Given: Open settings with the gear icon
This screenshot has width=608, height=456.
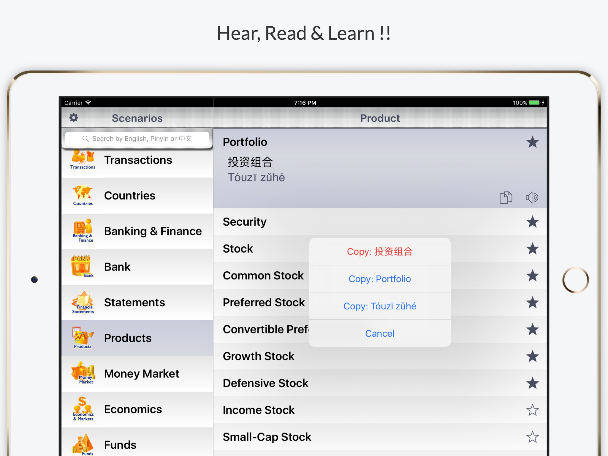Looking at the screenshot, I should pos(74,118).
